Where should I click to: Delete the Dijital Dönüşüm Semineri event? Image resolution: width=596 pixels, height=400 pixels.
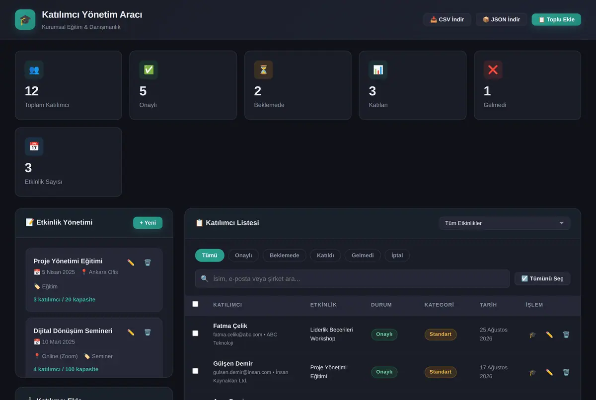[148, 333]
